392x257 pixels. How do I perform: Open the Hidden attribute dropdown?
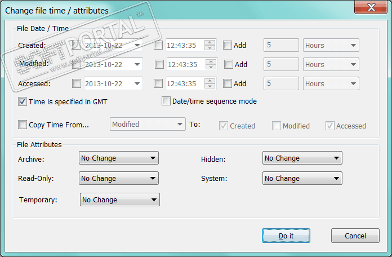tap(302, 158)
